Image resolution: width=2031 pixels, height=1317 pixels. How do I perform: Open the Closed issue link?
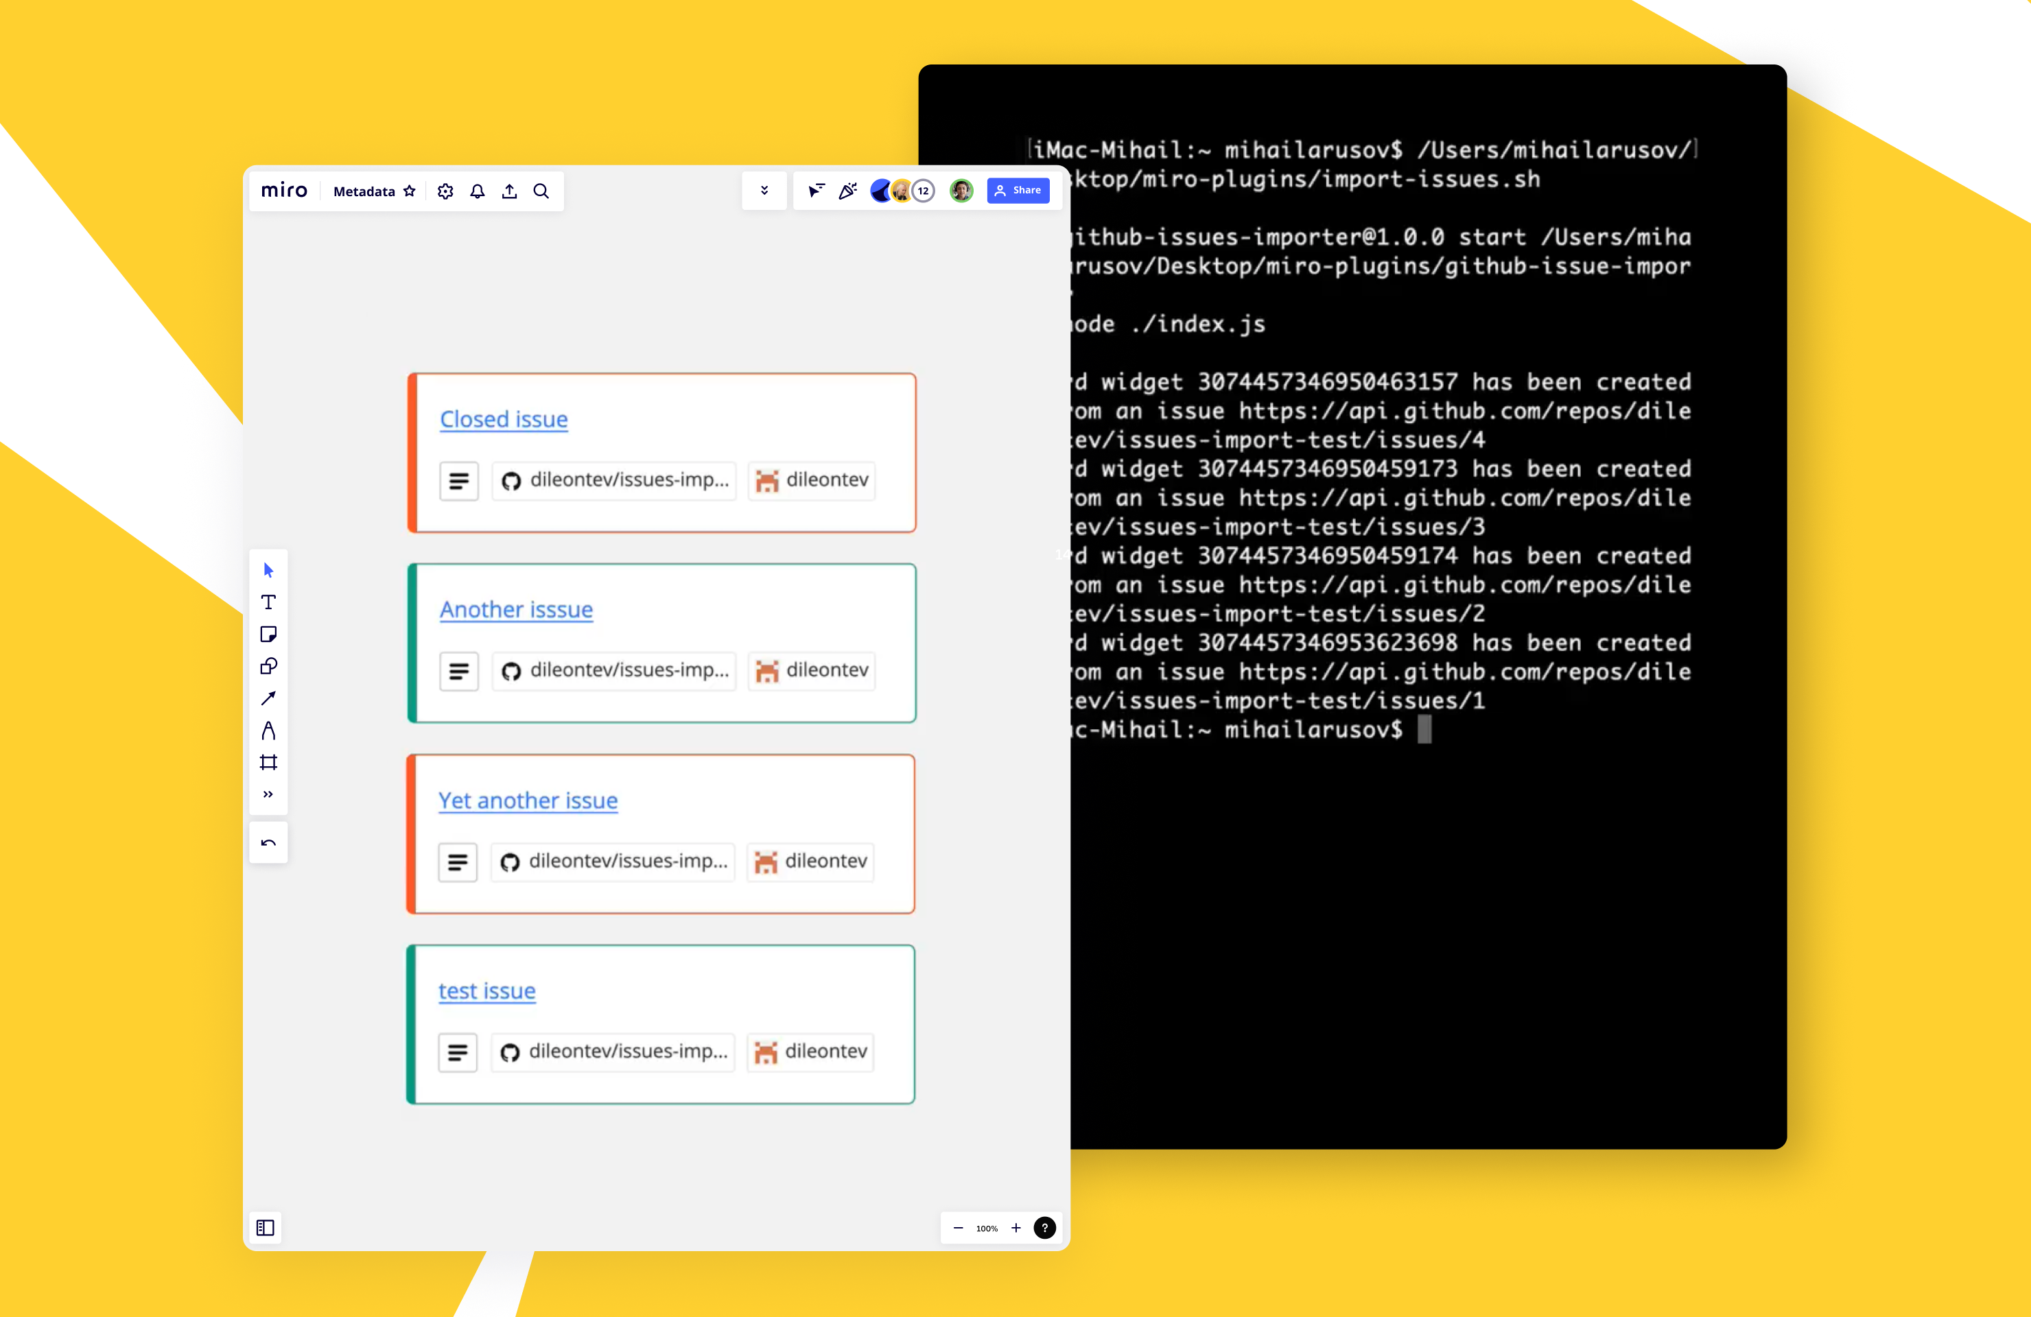coord(504,420)
